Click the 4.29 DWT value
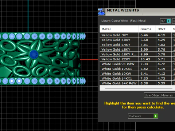The image size is (175, 131). point(162,40)
